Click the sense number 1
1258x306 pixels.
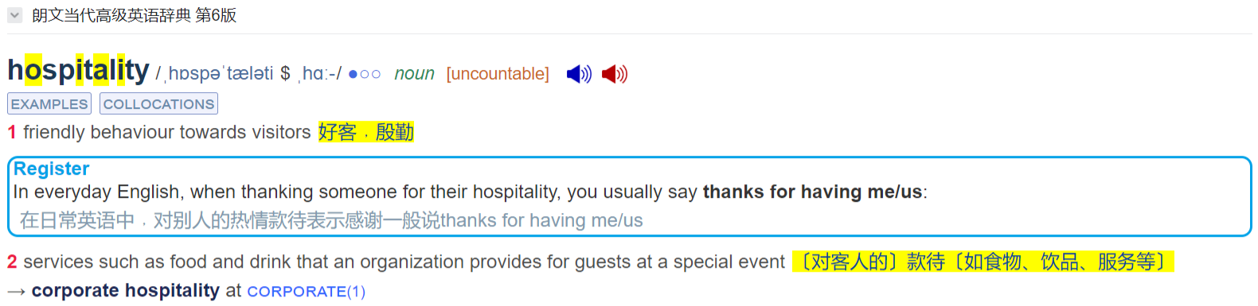(x=12, y=132)
